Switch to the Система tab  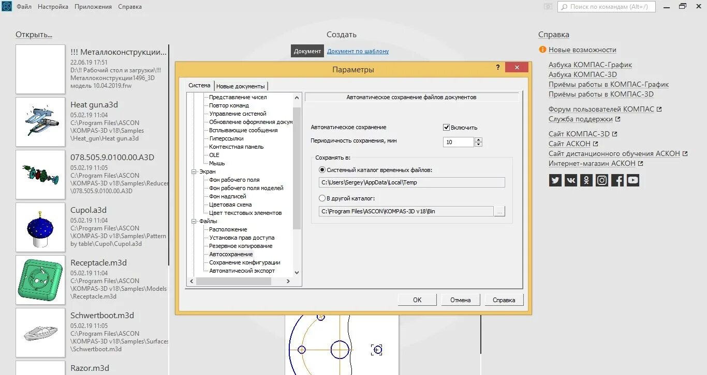[x=200, y=86]
